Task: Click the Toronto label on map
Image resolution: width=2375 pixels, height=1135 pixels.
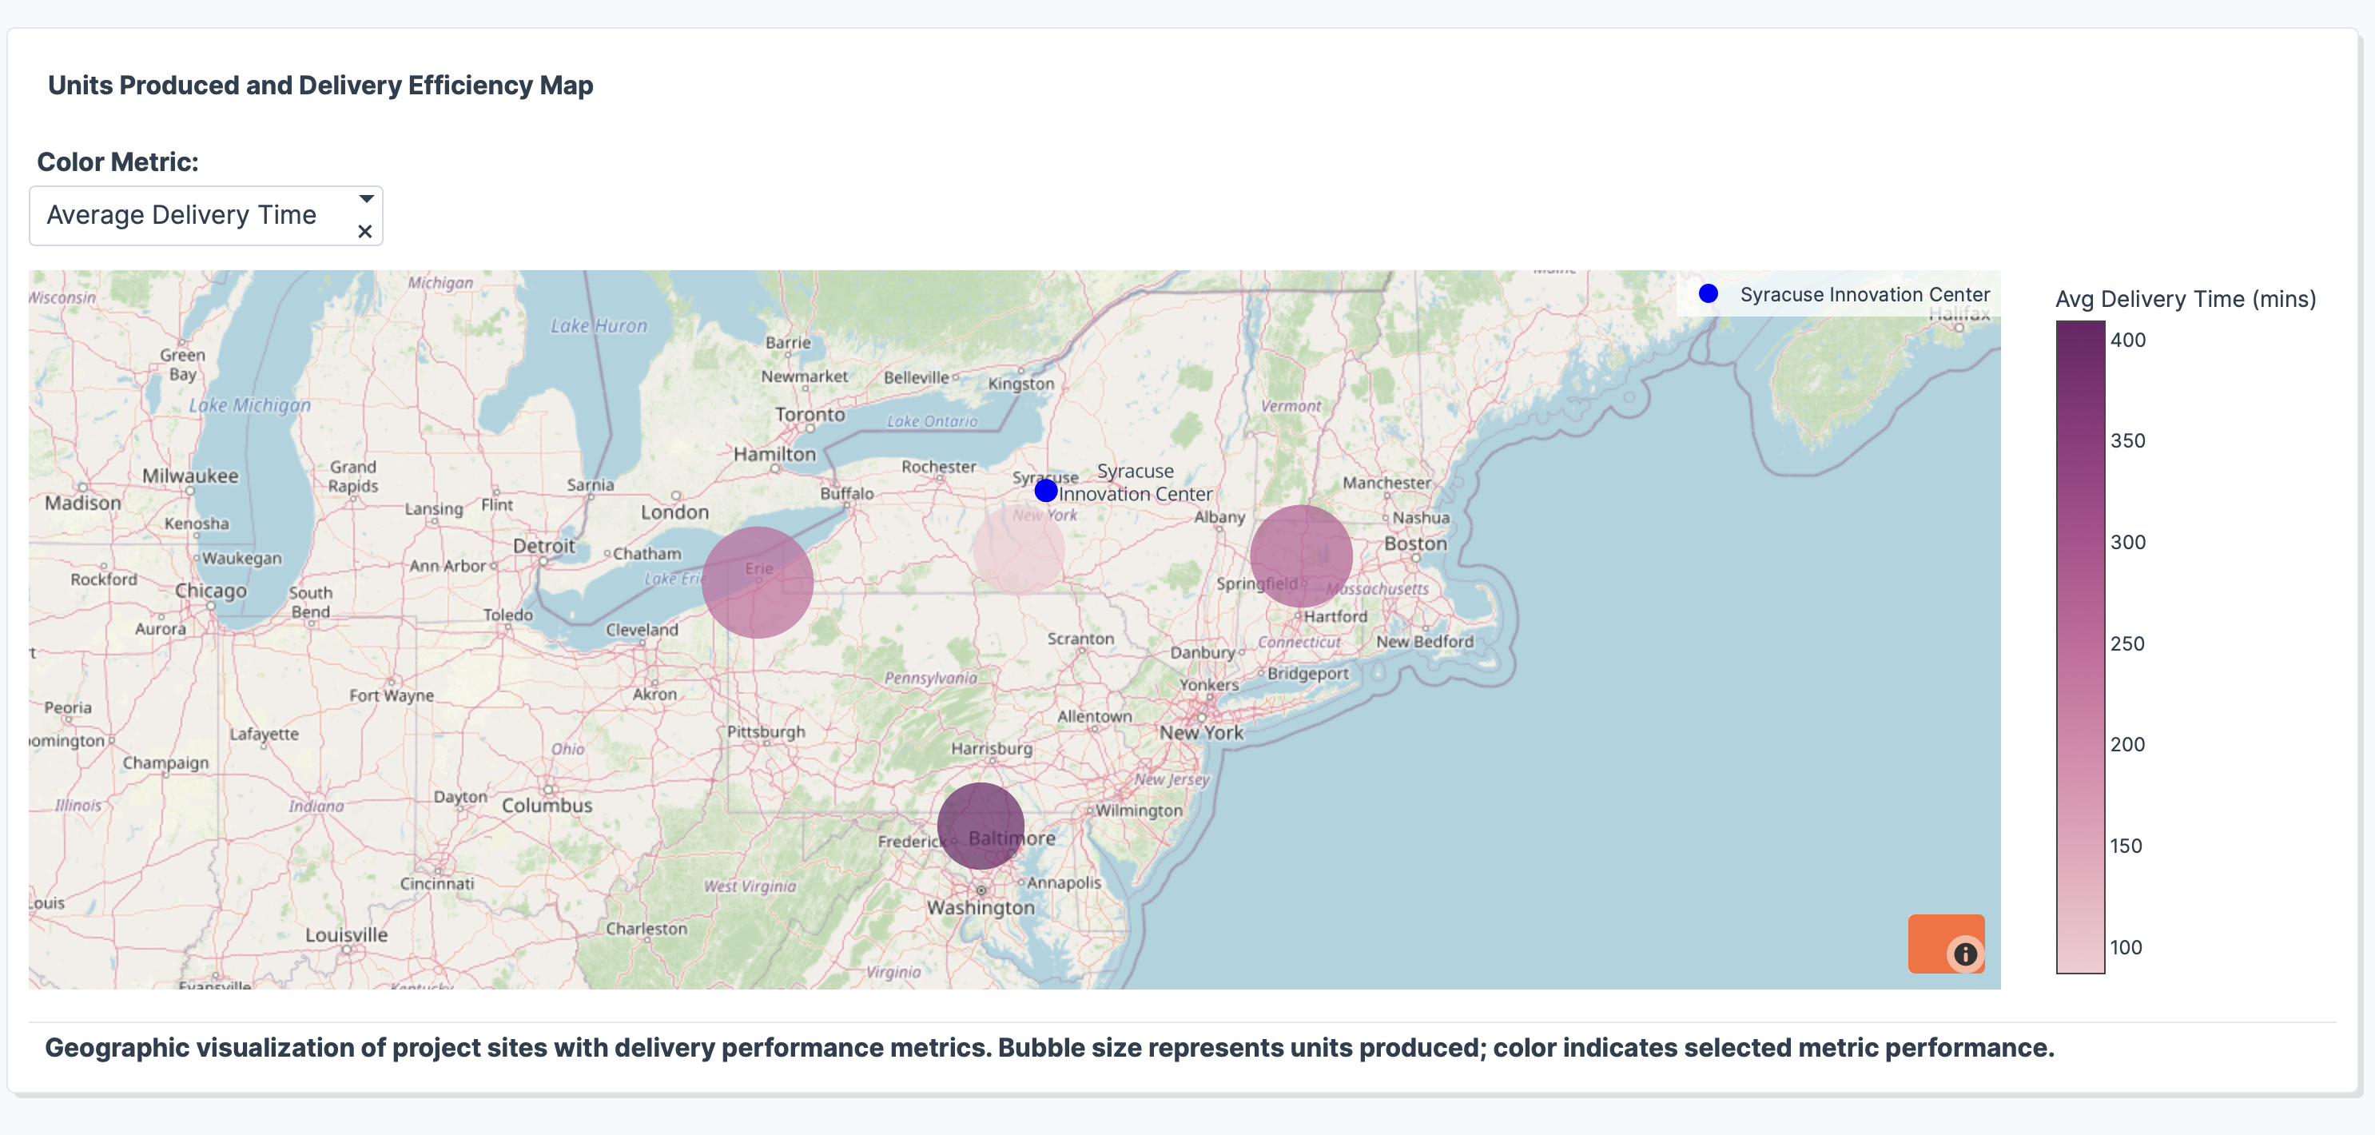Action: pos(810,415)
